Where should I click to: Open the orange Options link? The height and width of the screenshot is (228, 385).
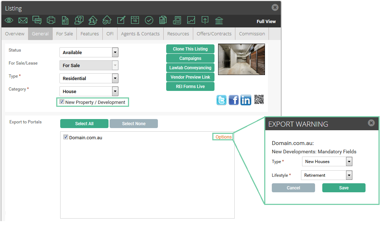(224, 137)
